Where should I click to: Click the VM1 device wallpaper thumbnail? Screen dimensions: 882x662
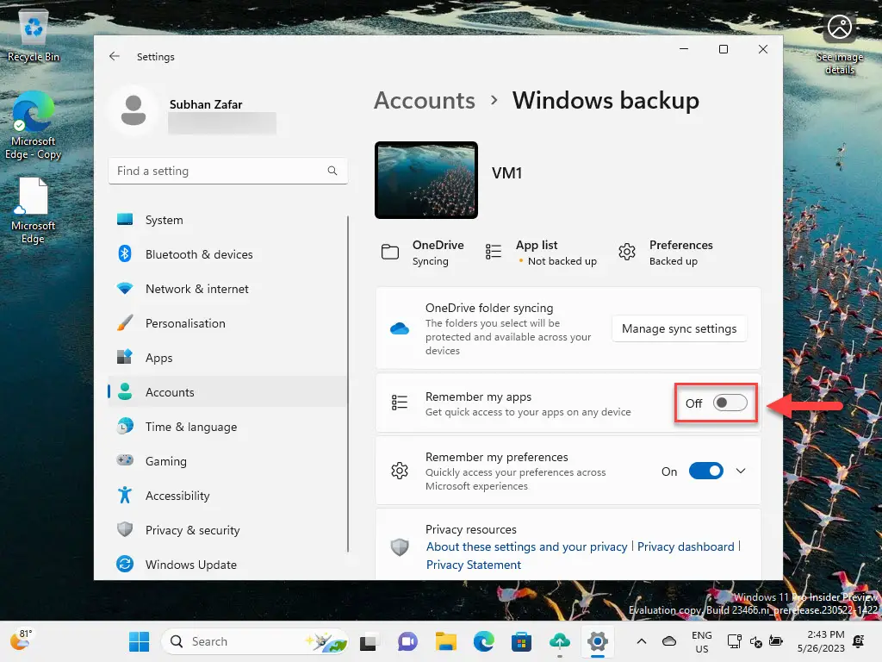click(x=426, y=180)
